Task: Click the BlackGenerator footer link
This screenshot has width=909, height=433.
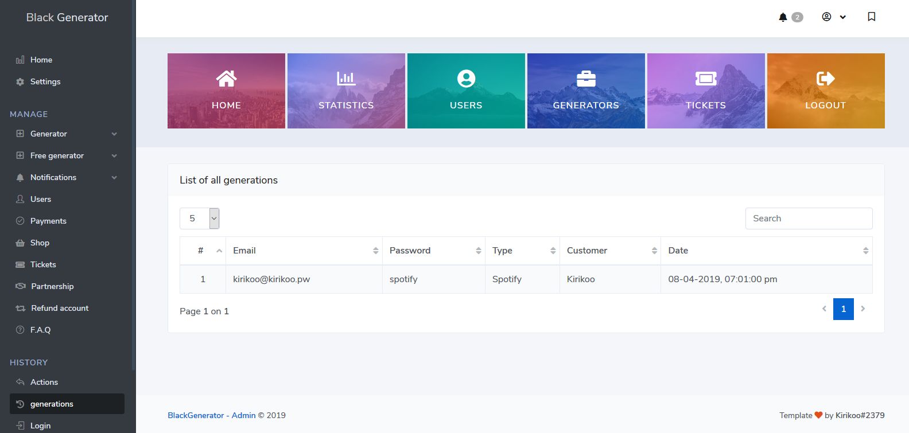Action: [196, 415]
